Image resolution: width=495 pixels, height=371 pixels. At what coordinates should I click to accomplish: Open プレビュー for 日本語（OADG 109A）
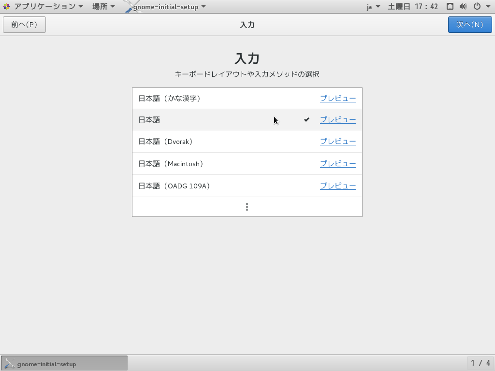pos(338,185)
